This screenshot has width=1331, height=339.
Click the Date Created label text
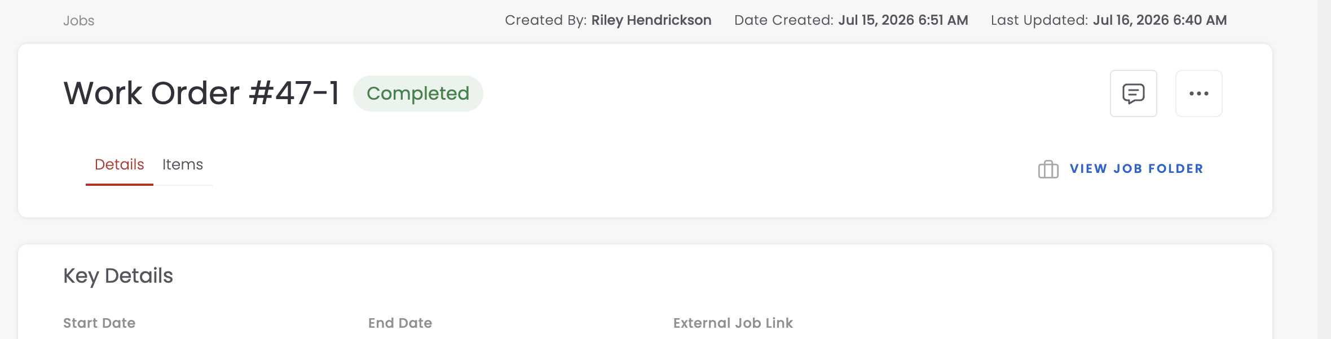tap(784, 20)
